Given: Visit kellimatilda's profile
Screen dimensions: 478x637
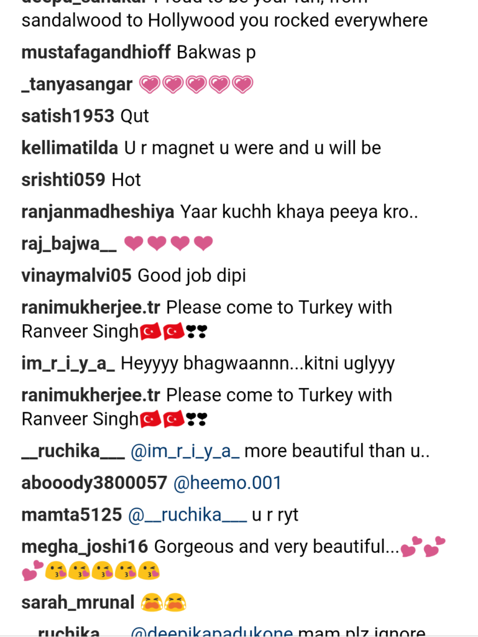Looking at the screenshot, I should (70, 148).
